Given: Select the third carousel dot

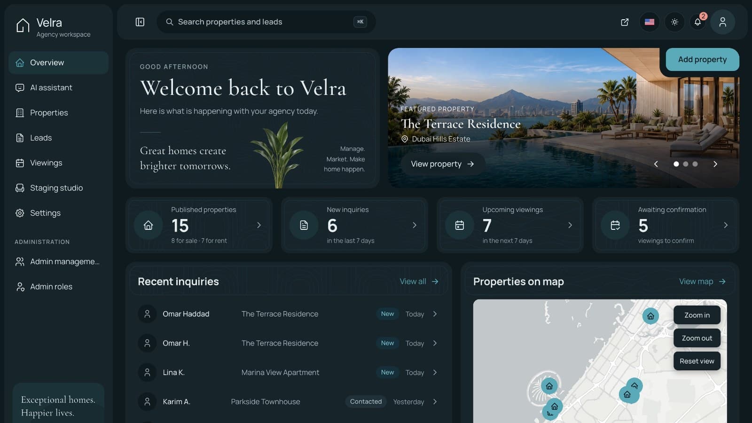Looking at the screenshot, I should tap(695, 164).
